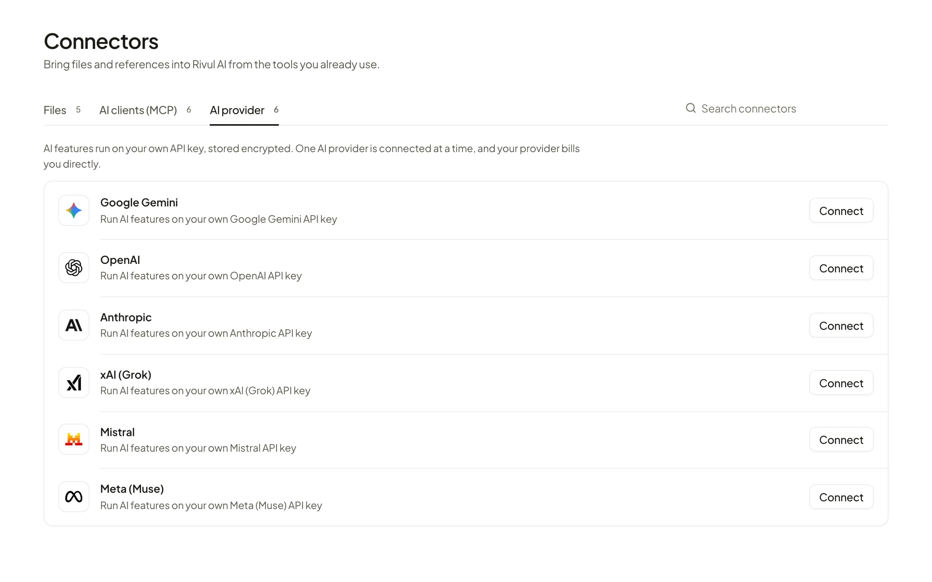Viewport: 932px width, 582px height.
Task: Click 'Run AI features on your own OpenAI API key'
Action: 201,276
